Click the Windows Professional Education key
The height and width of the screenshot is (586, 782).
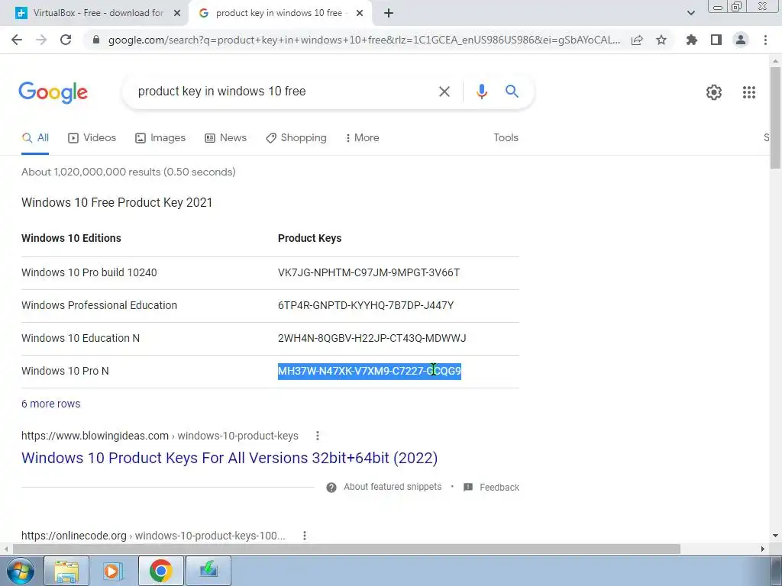pyautogui.click(x=366, y=305)
